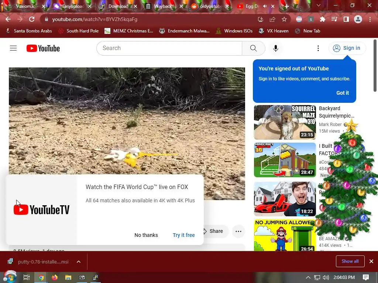Go to YouTube home via logo
Viewport: 378px width, 283px height.
(x=43, y=48)
